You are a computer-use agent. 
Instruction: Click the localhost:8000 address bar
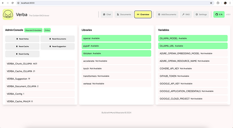click(115, 3)
